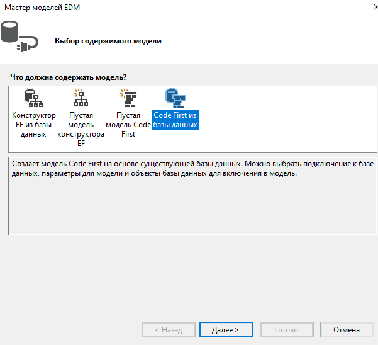Image resolution: width=378 pixels, height=345 pixels.
Task: Click the 'Мастер моделей EDM' title bar
Action: (157, 8)
